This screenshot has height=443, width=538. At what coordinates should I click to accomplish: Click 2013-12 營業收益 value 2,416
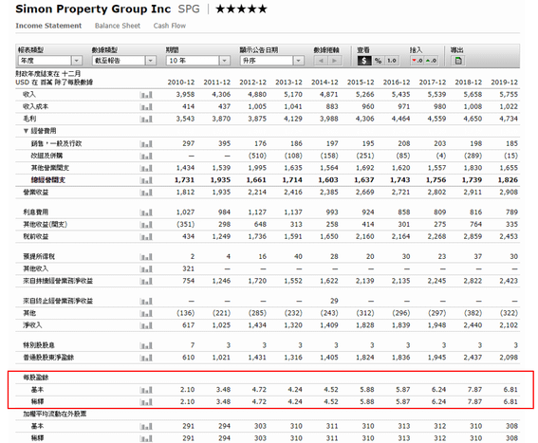[x=293, y=193]
